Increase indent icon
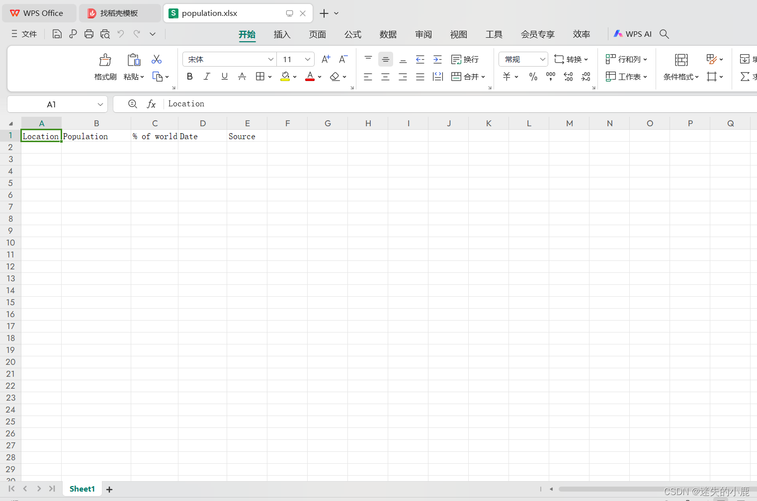Viewport: 757px width, 501px height. [x=437, y=59]
